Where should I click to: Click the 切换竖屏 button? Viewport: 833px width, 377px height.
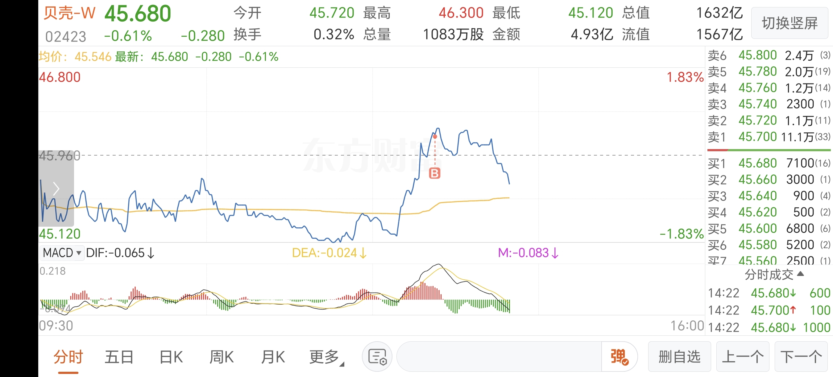click(789, 23)
